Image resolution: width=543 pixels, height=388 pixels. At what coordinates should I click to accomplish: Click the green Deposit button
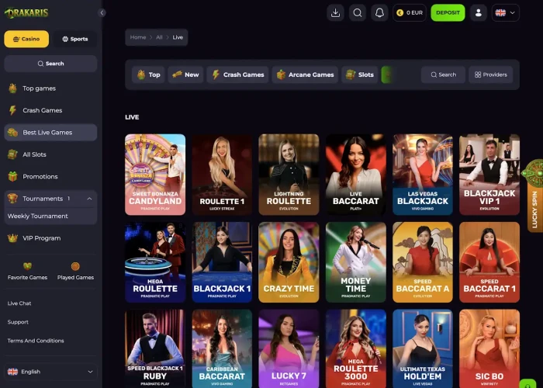pos(448,13)
